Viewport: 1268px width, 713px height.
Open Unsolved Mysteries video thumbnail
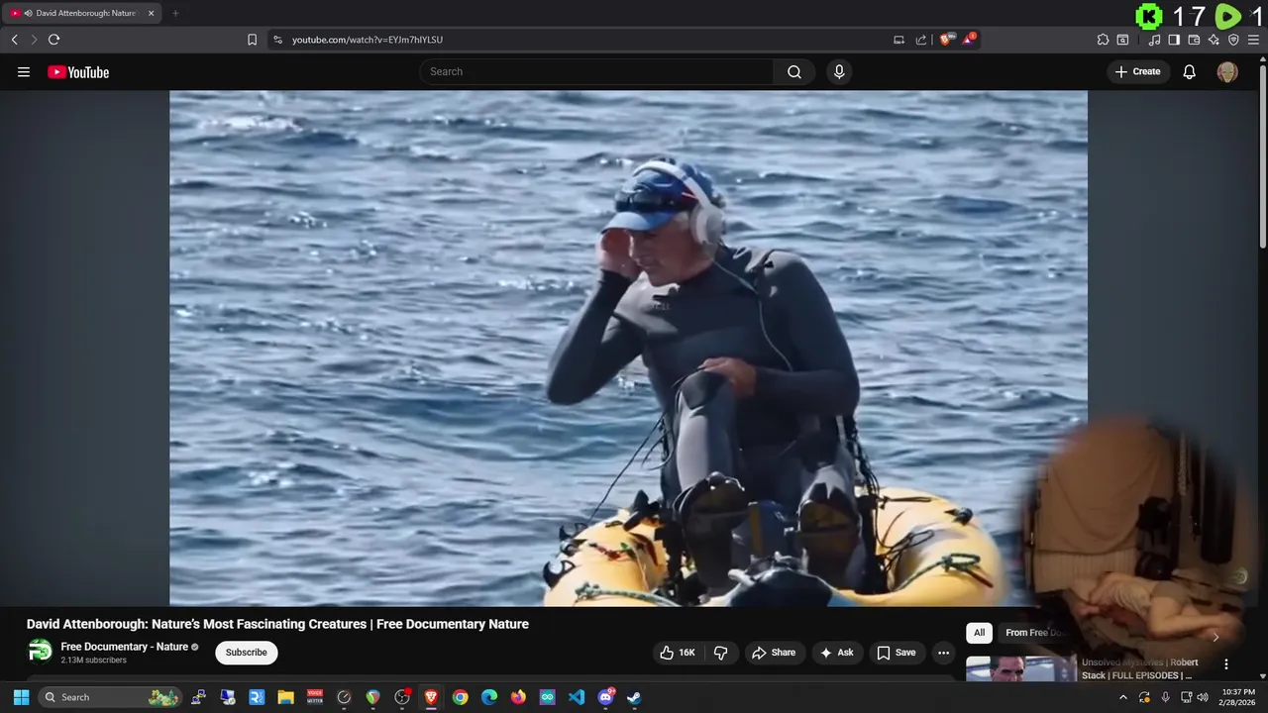[x=1020, y=669]
